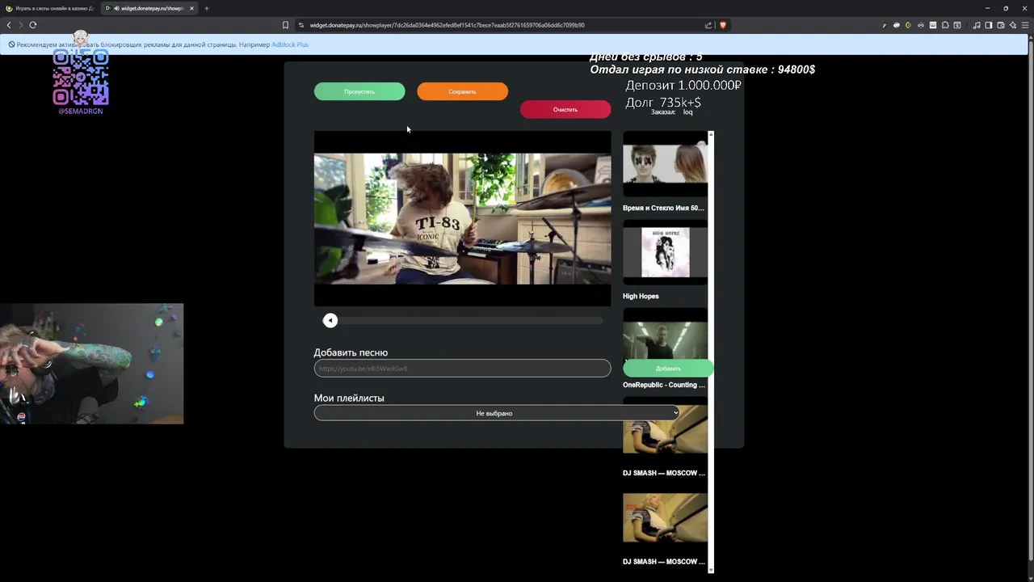The width and height of the screenshot is (1034, 582).
Task: Click the yellow circle extension icon
Action: [x=908, y=25]
